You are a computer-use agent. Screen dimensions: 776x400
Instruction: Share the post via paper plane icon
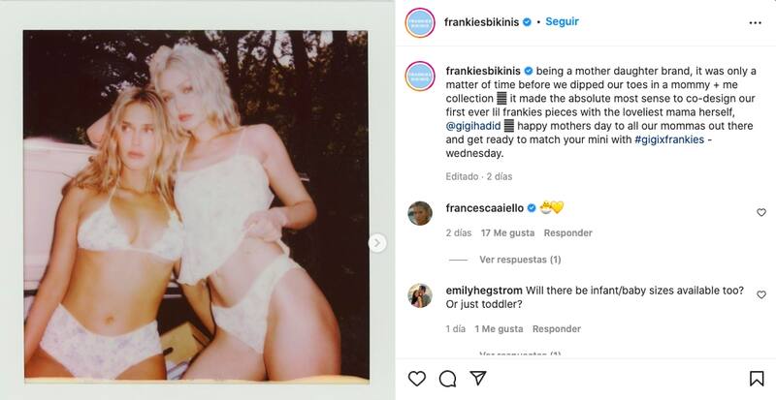(x=477, y=378)
